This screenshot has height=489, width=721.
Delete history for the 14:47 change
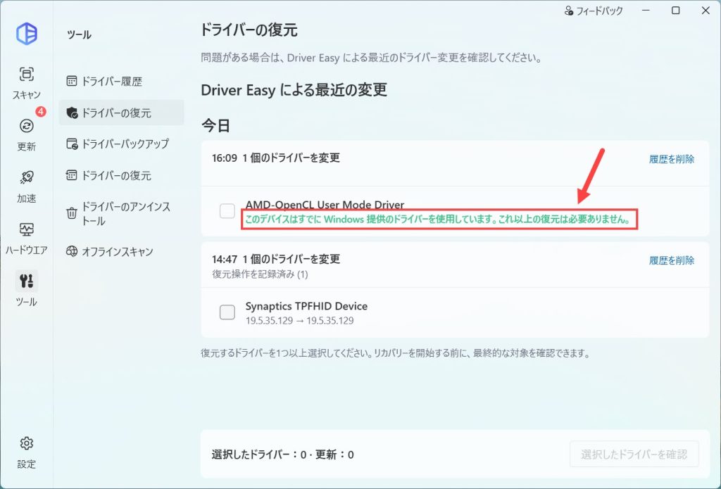tap(671, 260)
